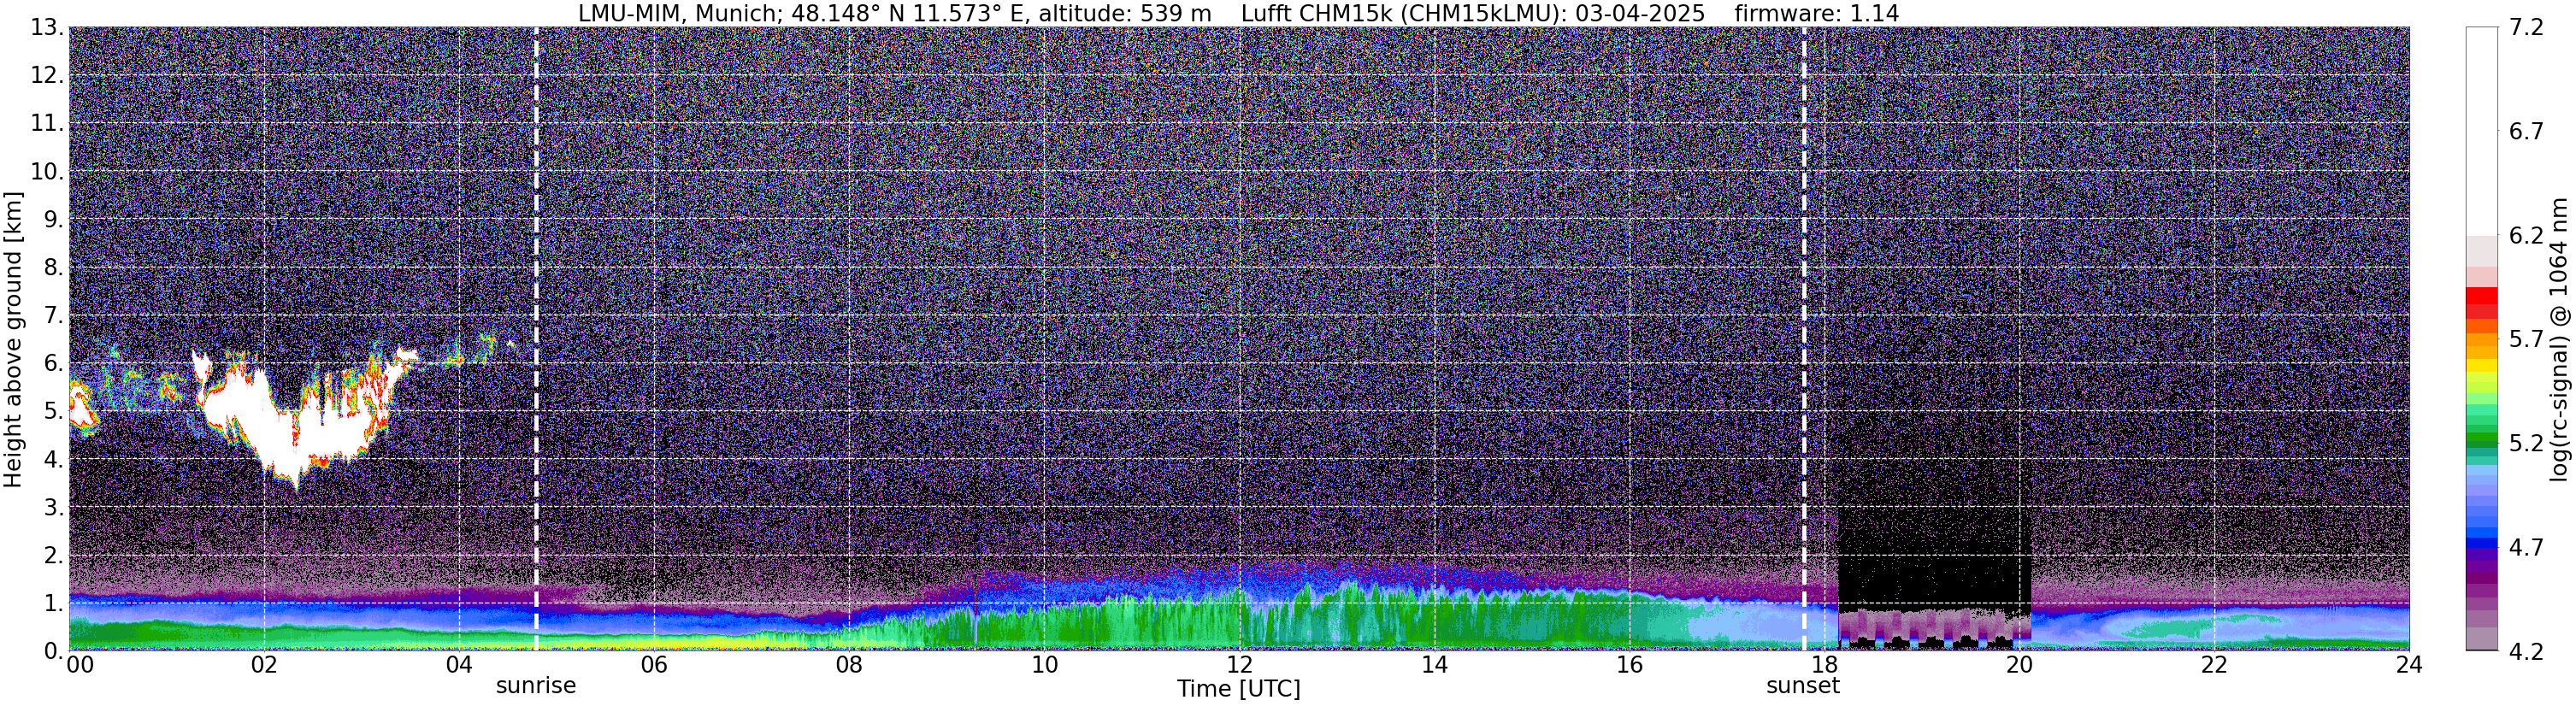This screenshot has width=2576, height=706.
Task: Click the 'log(rc-signal) @ 1064 nm' colorbar label
Action: [x=2559, y=340]
